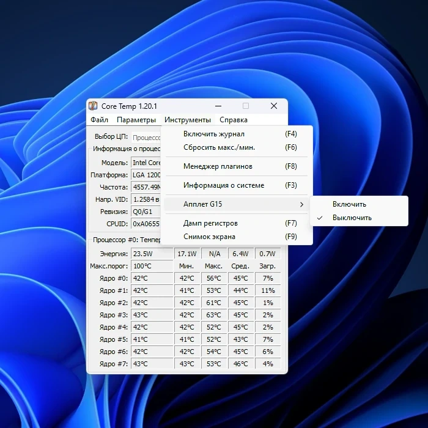Click Ядро #3 max temperature 63°C
Screen dimensions: 428x428
[214, 315]
